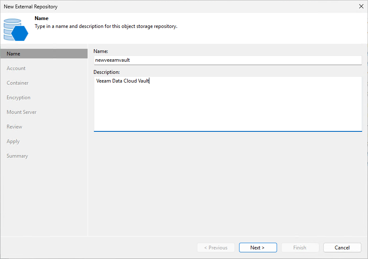Select the Review wizard step
This screenshot has width=368, height=259.
pos(14,127)
